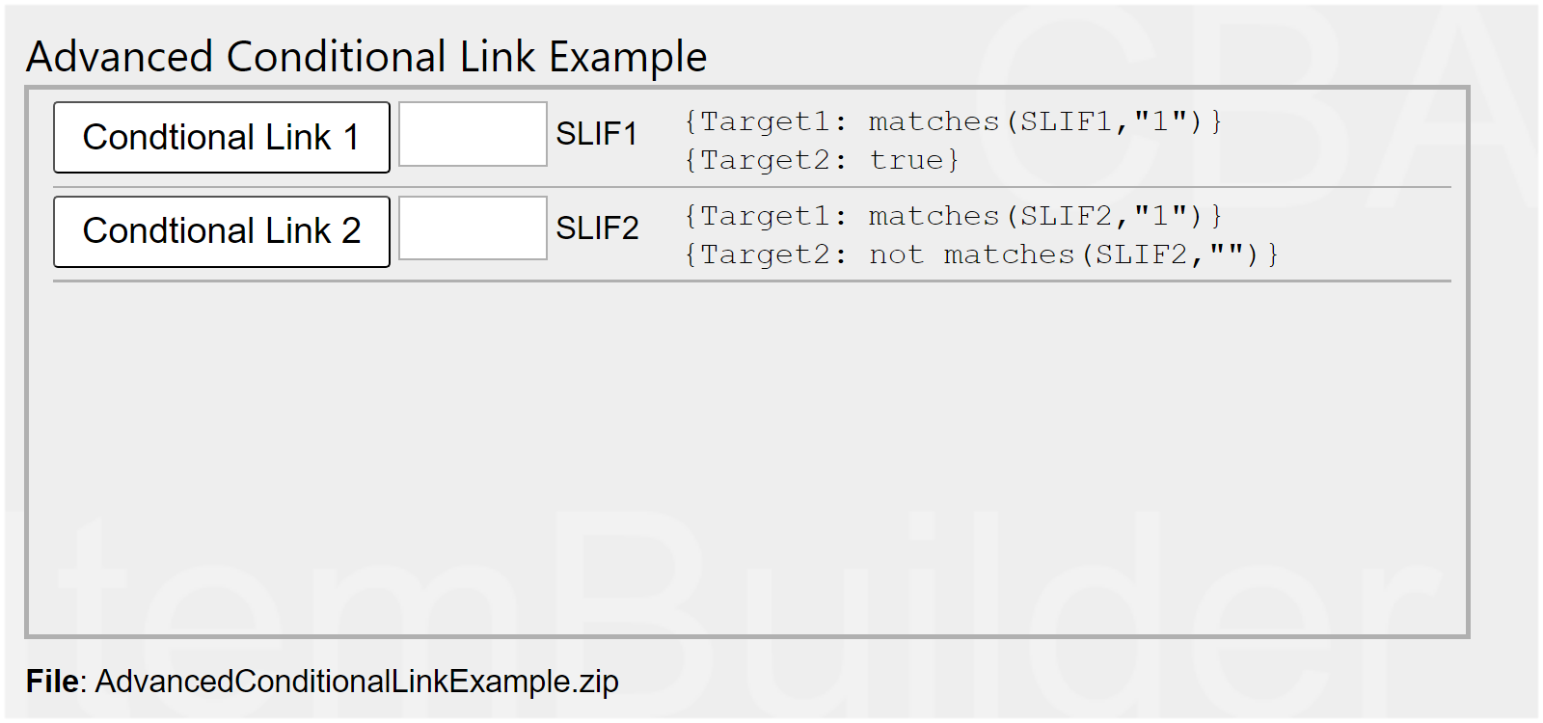This screenshot has height=723, width=1543.
Task: Focus the SLIF2 text input field
Action: (473, 228)
